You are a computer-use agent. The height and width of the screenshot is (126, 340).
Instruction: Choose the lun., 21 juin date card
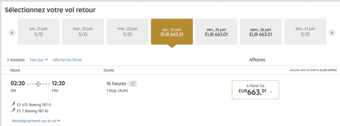39,32
